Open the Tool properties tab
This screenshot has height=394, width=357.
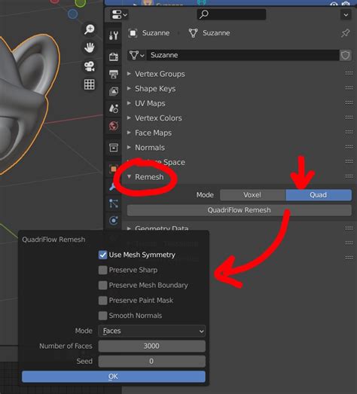114,35
